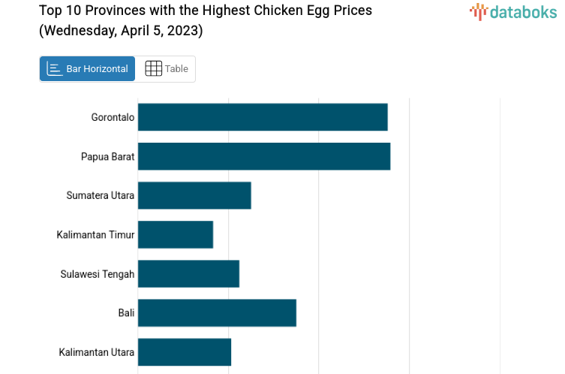Click the databoks logo icon
Image resolution: width=565 pixels, height=374 pixels.
click(x=478, y=11)
